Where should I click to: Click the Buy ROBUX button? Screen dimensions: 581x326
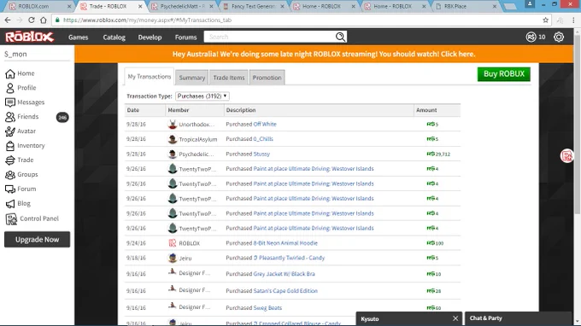tap(503, 74)
